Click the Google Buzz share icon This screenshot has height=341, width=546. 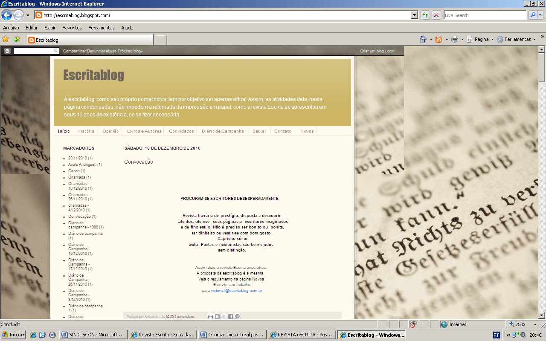tap(237, 316)
